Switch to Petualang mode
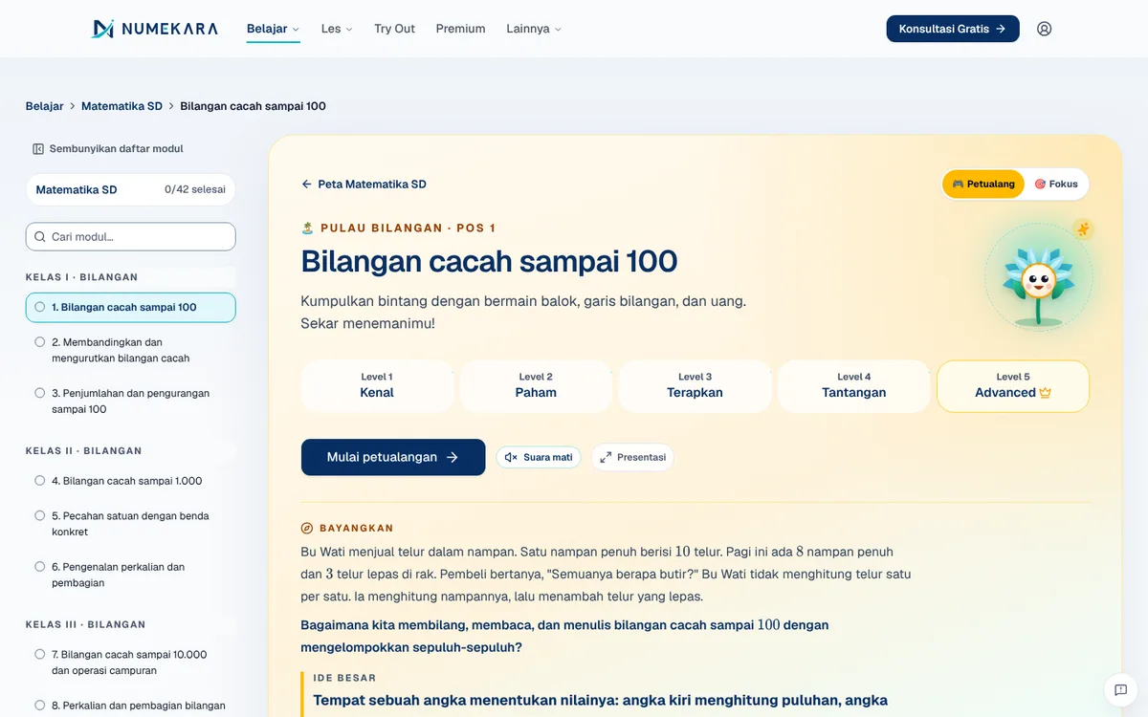This screenshot has height=717, width=1148. [983, 185]
